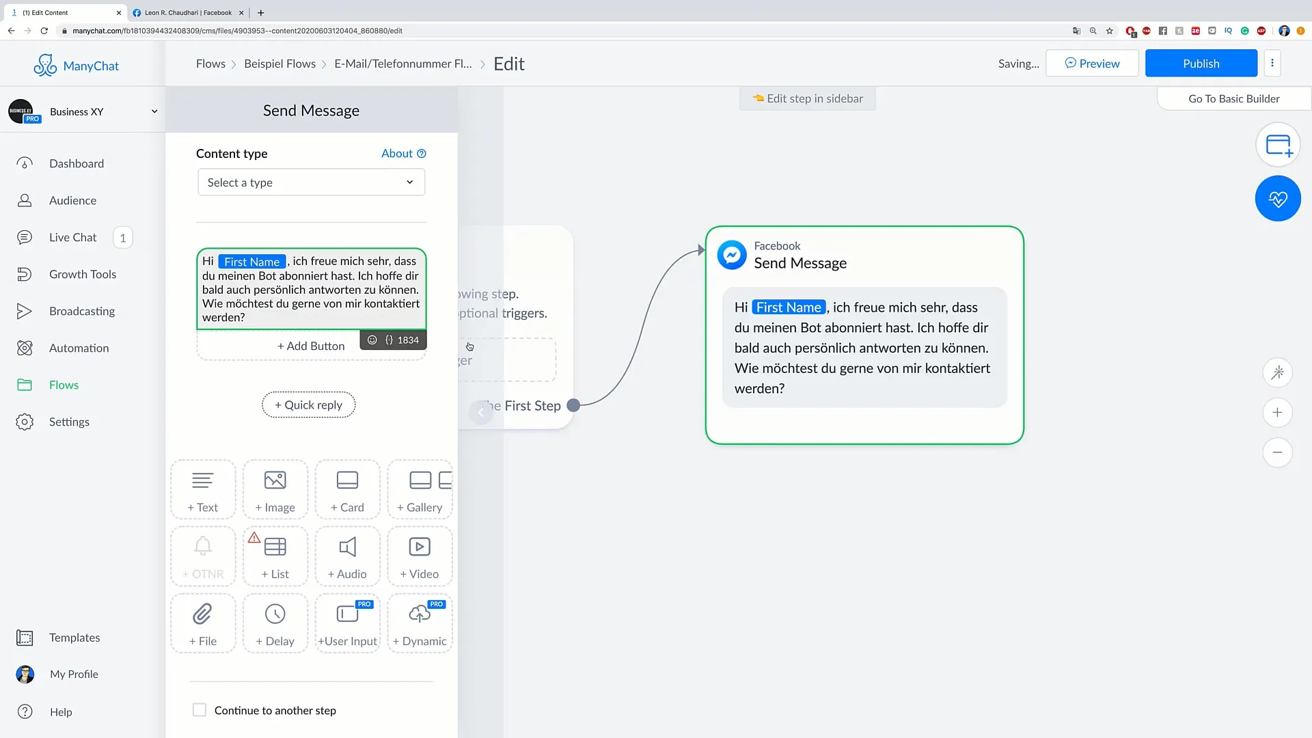The height and width of the screenshot is (738, 1312).
Task: Click the message text bubble in canvas node
Action: click(x=864, y=348)
